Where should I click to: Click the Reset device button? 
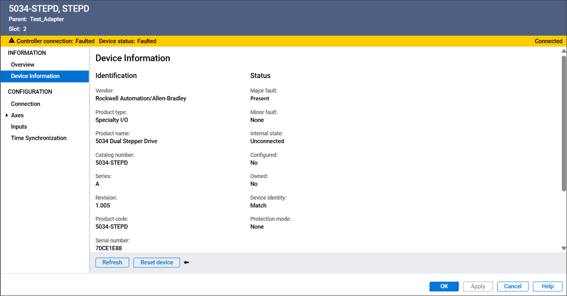(x=157, y=262)
